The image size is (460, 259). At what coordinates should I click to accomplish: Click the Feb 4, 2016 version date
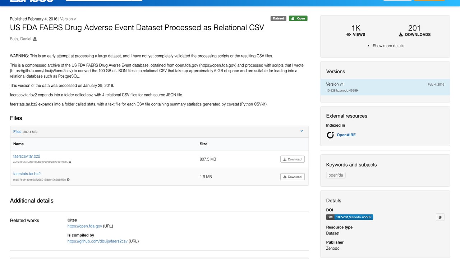[436, 85]
